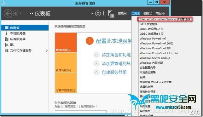Click the 本地服务器 sidebar icon
This screenshot has width=203, height=117.
click(6, 33)
